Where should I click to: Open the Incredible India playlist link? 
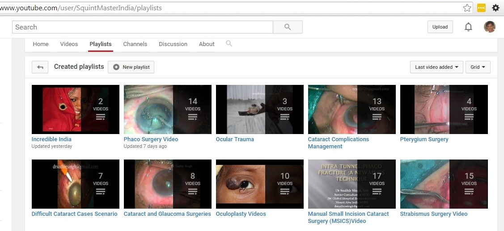[x=51, y=139]
